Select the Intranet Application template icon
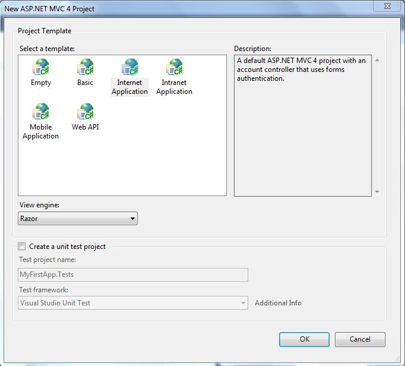The image size is (405, 366). click(175, 67)
